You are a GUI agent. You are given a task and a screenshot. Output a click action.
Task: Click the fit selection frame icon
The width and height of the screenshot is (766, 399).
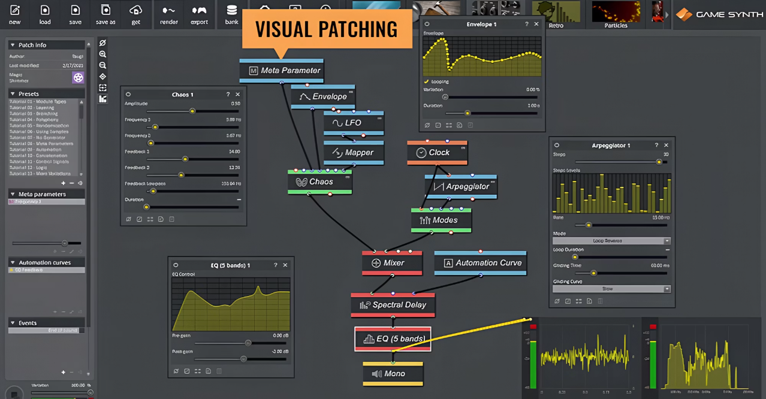(x=102, y=87)
